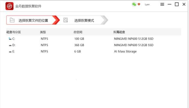Click the red app logo icon
This screenshot has width=189, height=108.
click(9, 6)
